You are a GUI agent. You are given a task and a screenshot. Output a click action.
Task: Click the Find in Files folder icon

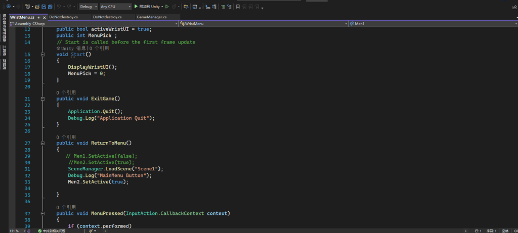click(x=186, y=6)
